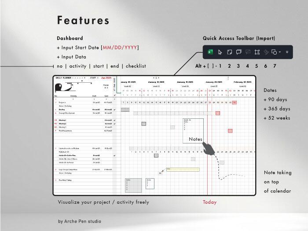Select the January 19 2025 week header
This screenshot has height=231, width=308.
pyautogui.click(x=185, y=82)
